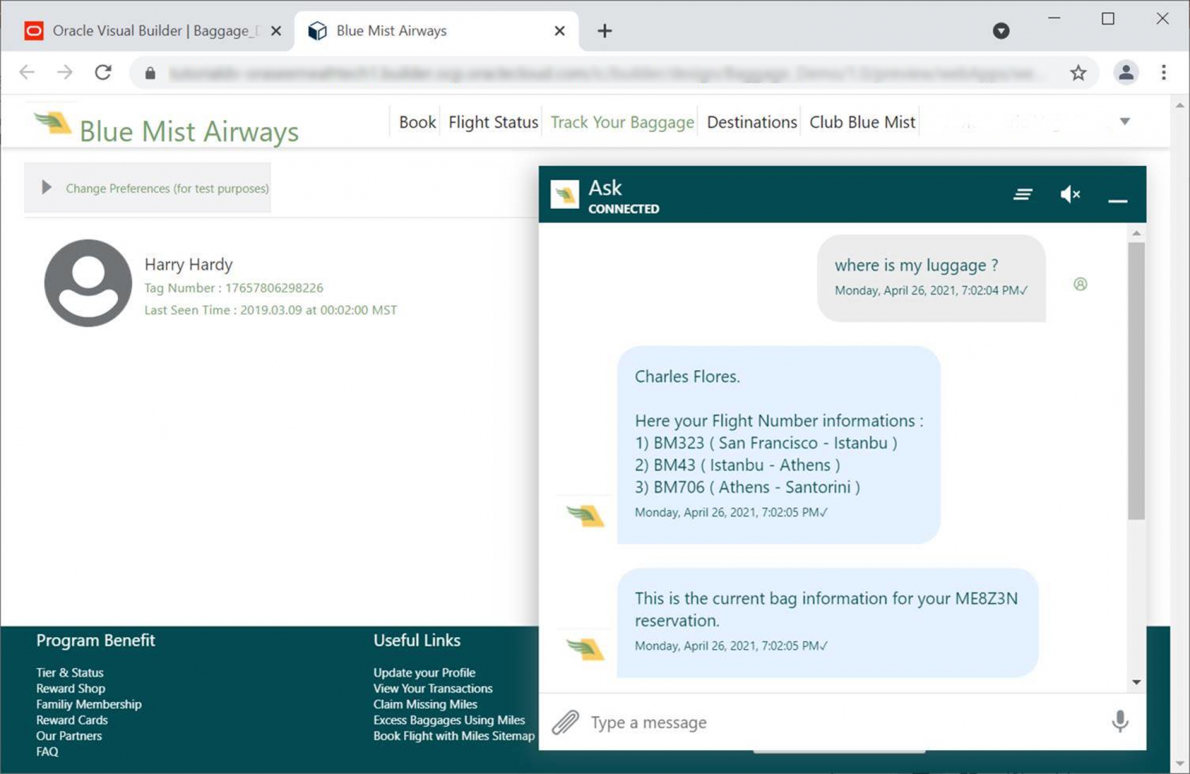This screenshot has width=1190, height=774.
Task: Click the browser forward arrow
Action: 65,73
